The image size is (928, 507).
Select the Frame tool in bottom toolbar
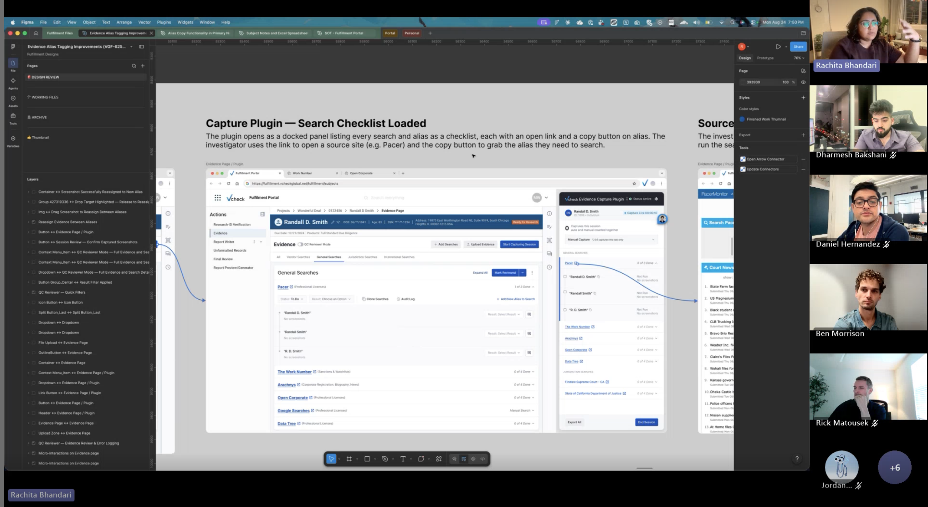pos(349,459)
